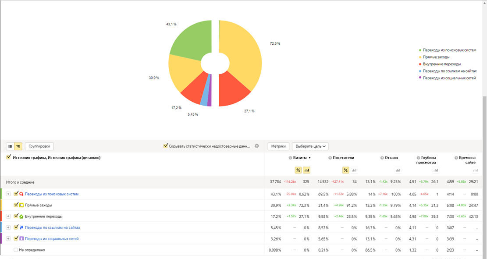Expand the Внутренние переходы row
487x259 pixels.
click(x=8, y=216)
